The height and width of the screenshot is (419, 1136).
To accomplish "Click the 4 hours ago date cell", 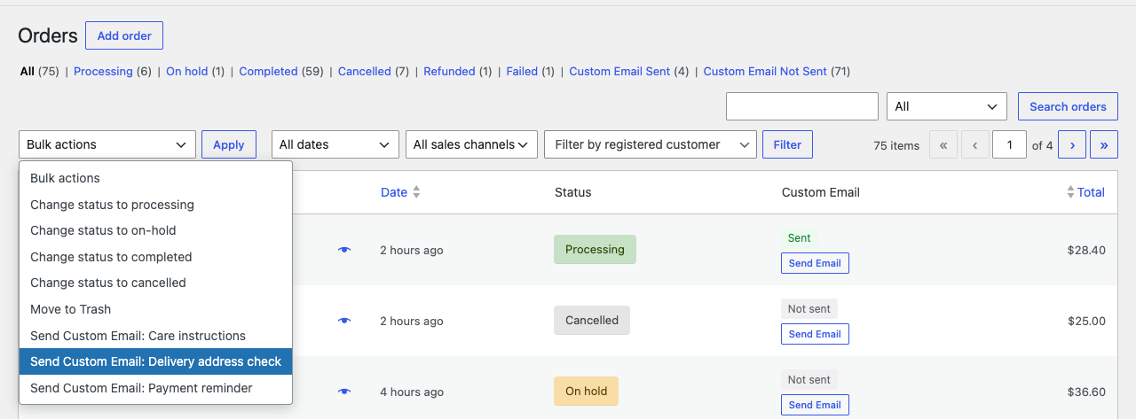I will coord(412,392).
